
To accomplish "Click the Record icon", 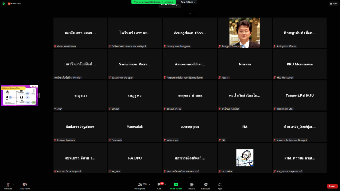I will pos(192,185).
